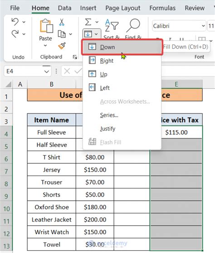The width and height of the screenshot is (215, 253).
Task: Click the Full Sleeve cell
Action: click(x=51, y=132)
